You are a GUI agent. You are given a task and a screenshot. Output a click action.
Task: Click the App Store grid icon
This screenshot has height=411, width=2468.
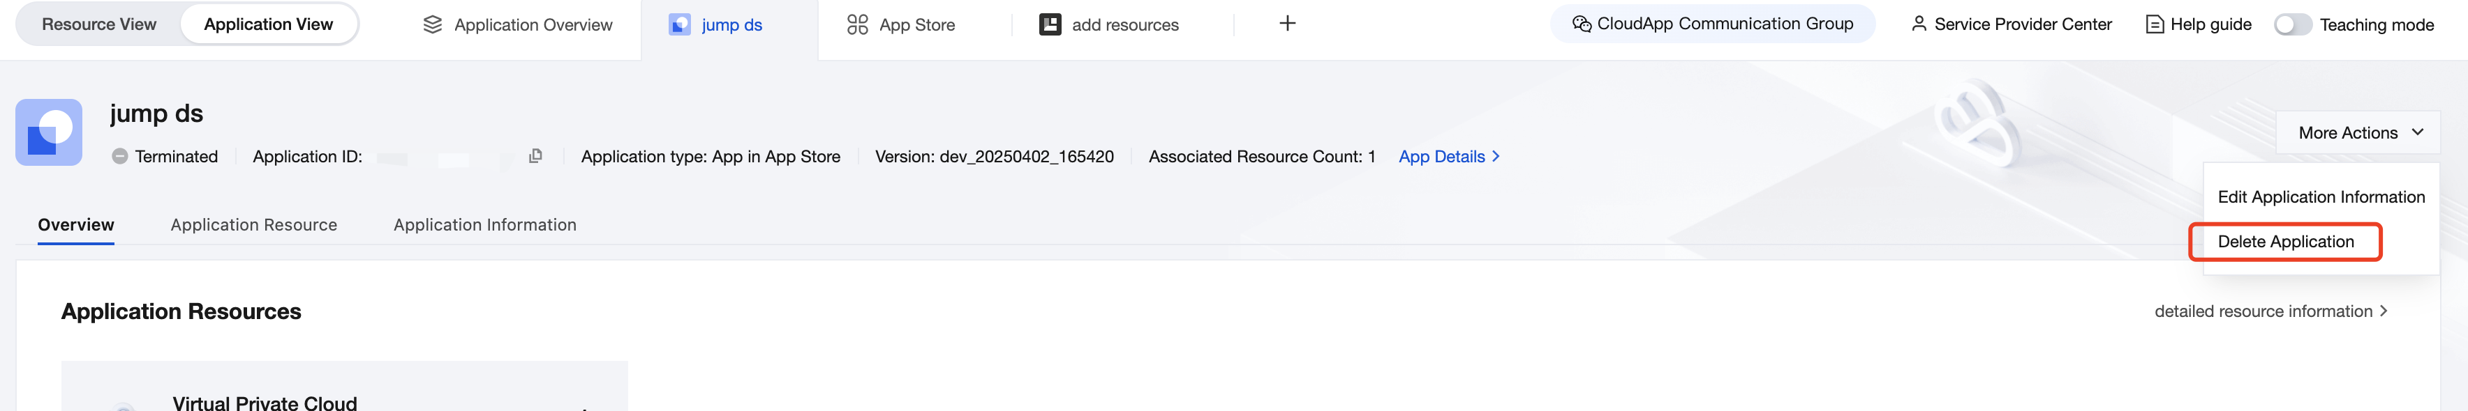coord(858,25)
